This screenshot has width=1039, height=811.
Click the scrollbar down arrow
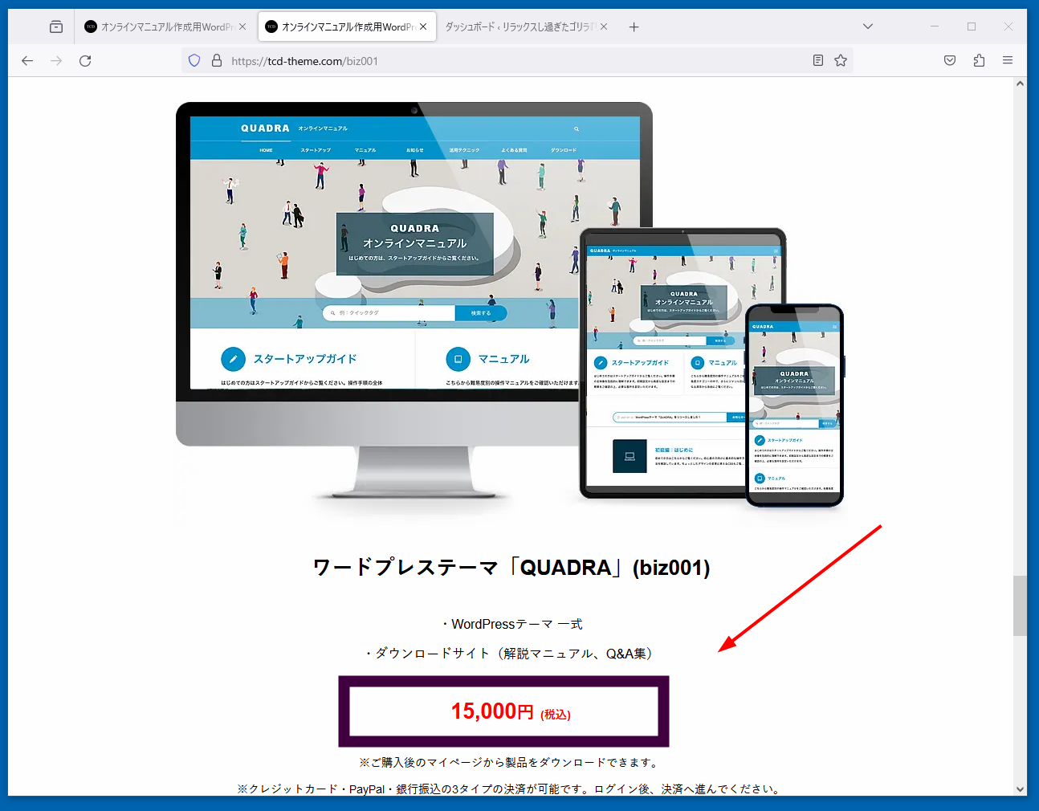(x=1020, y=789)
